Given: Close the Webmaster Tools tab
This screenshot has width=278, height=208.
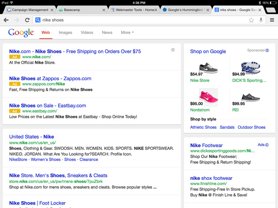Looking at the screenshot, I should (156, 10).
